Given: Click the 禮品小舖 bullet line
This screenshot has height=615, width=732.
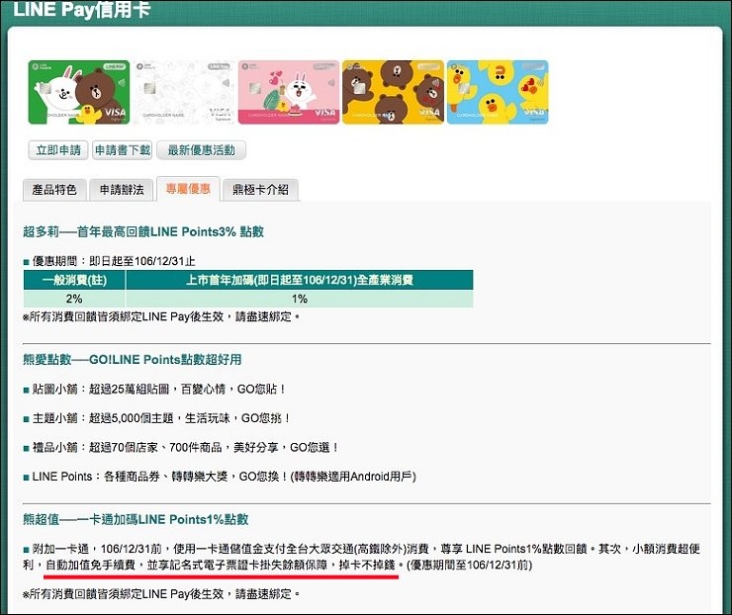Looking at the screenshot, I should [x=181, y=448].
